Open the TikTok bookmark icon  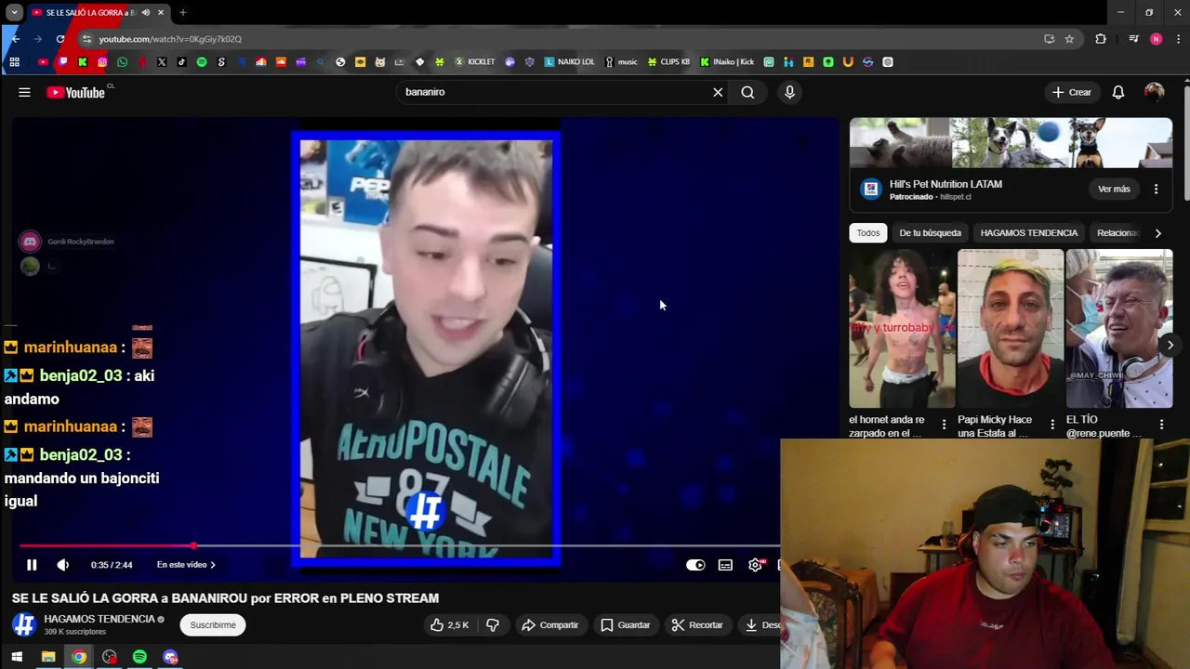click(181, 62)
